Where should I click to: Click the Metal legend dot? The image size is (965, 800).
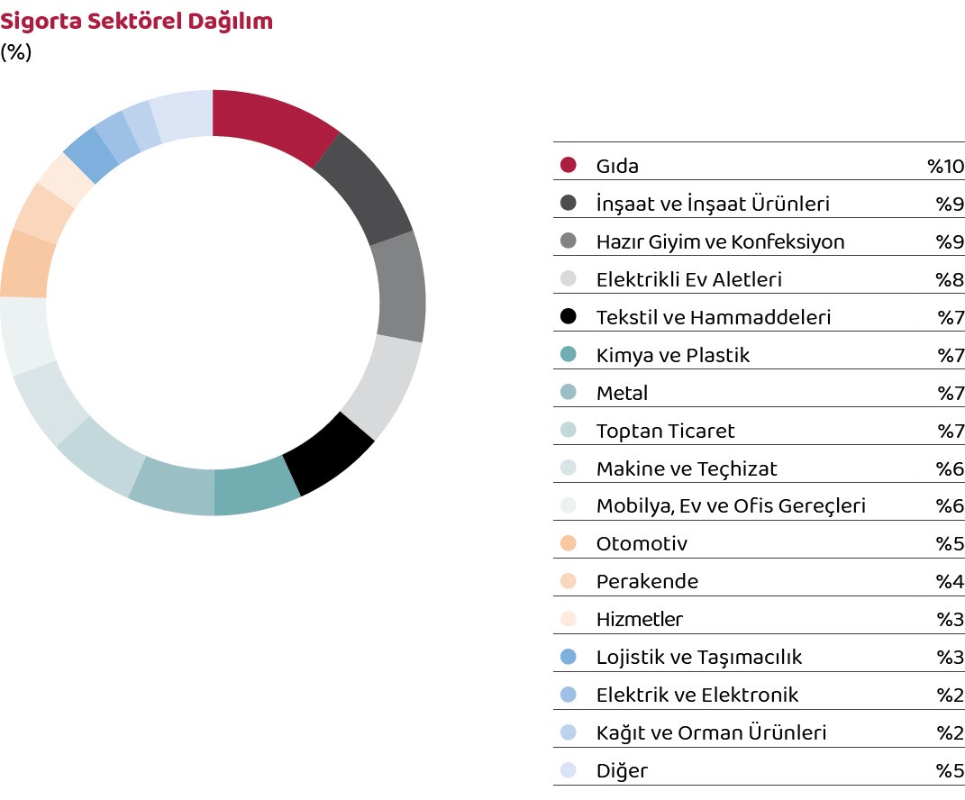568,392
